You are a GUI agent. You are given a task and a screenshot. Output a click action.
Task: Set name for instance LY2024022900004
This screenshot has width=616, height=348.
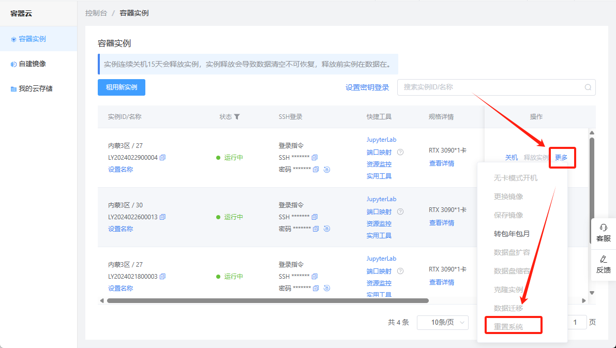tap(121, 169)
